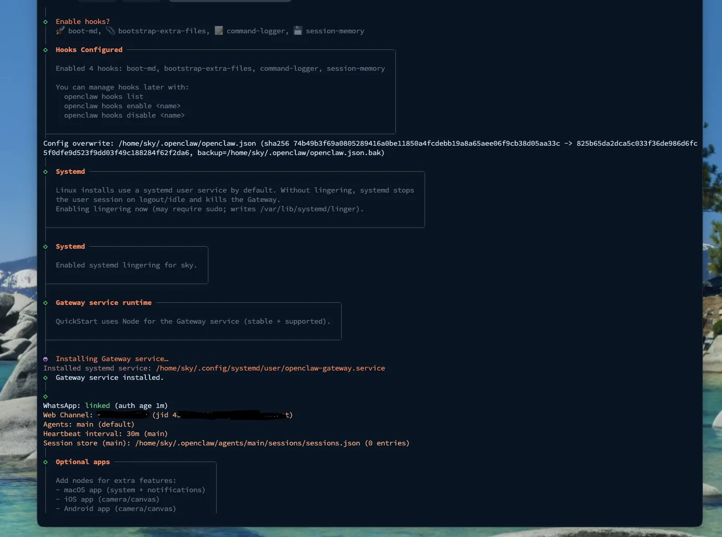Click 'boot-md,' in the hooks selection line
This screenshot has height=537, width=722.
coord(84,31)
